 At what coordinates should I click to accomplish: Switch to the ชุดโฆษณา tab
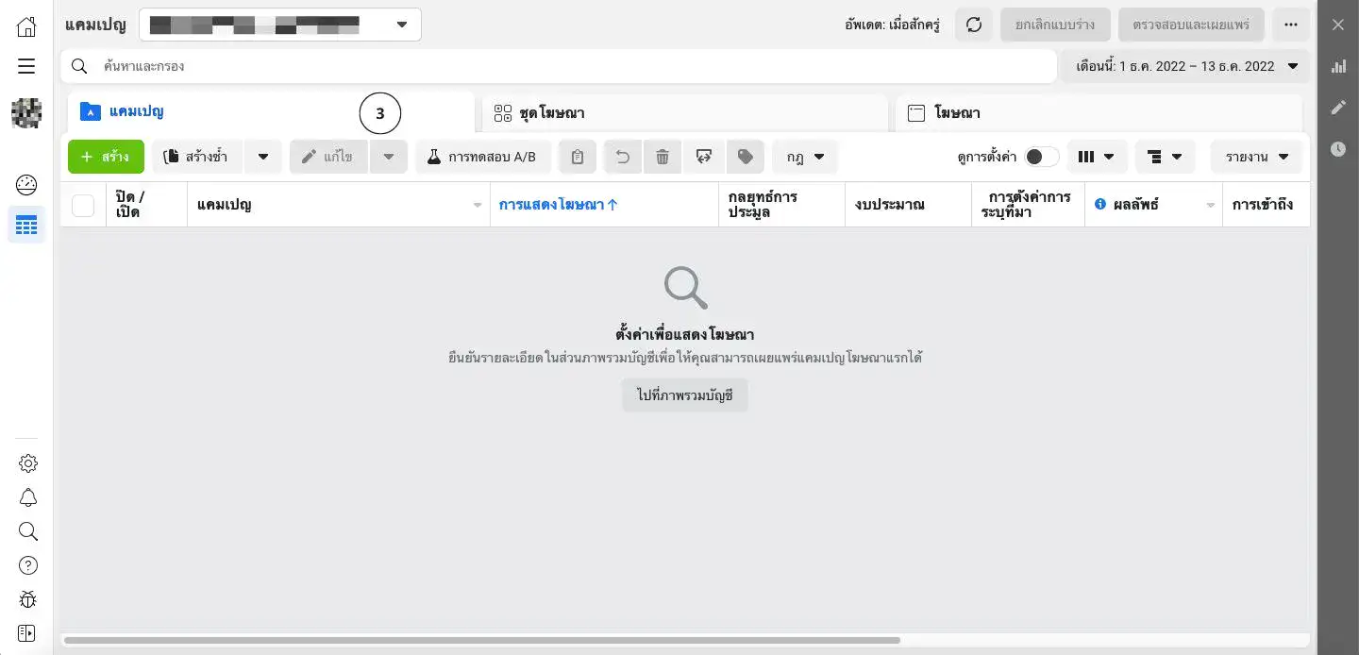click(x=684, y=113)
